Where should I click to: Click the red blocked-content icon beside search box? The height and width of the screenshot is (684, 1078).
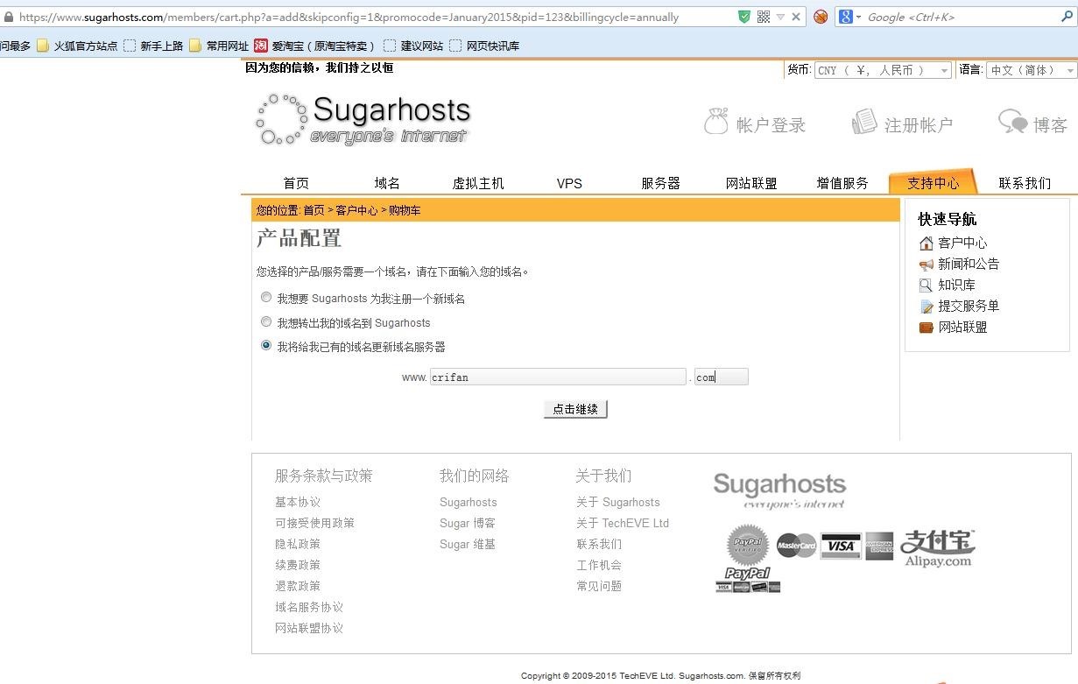pos(821,17)
